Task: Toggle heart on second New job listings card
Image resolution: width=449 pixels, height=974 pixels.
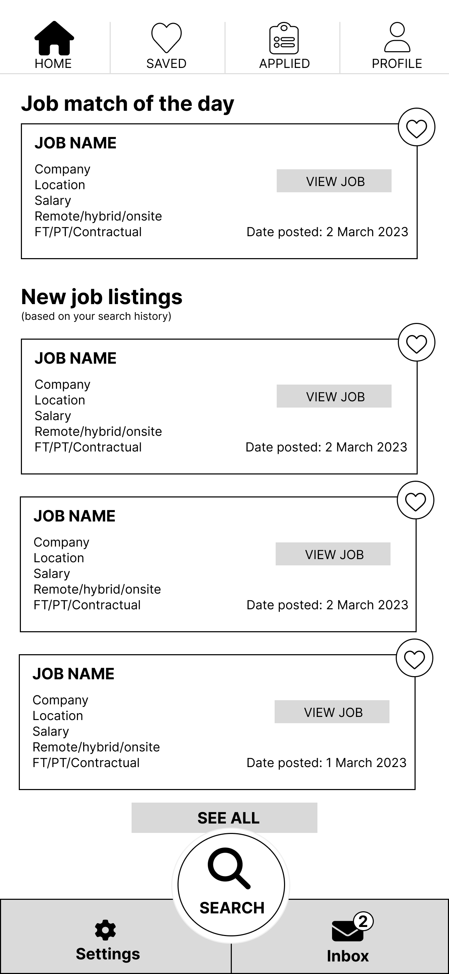Action: click(415, 501)
